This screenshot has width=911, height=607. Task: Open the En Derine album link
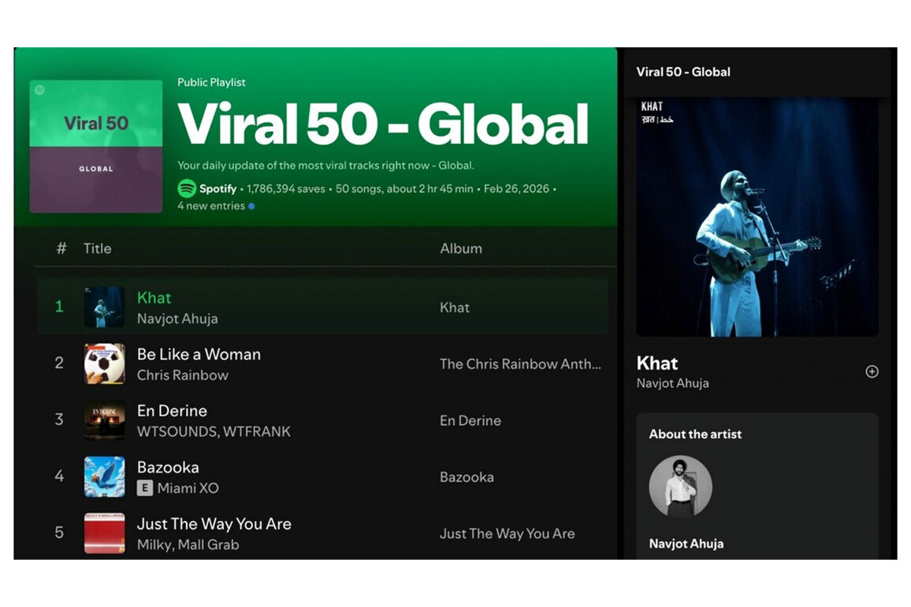(x=470, y=420)
